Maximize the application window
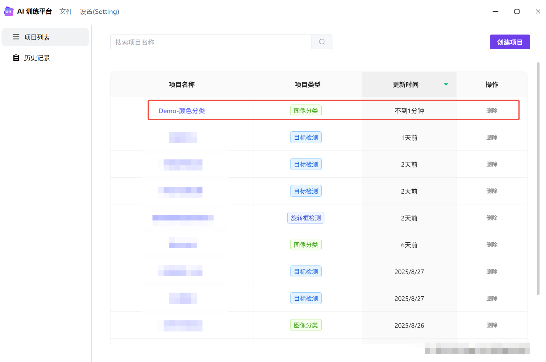 tap(517, 12)
